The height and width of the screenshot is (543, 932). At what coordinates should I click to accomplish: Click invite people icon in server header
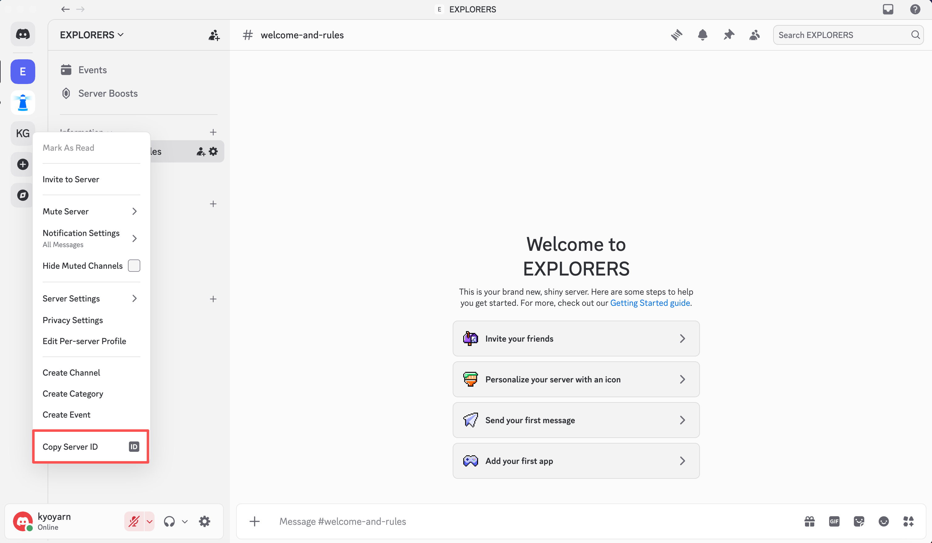pyautogui.click(x=214, y=35)
